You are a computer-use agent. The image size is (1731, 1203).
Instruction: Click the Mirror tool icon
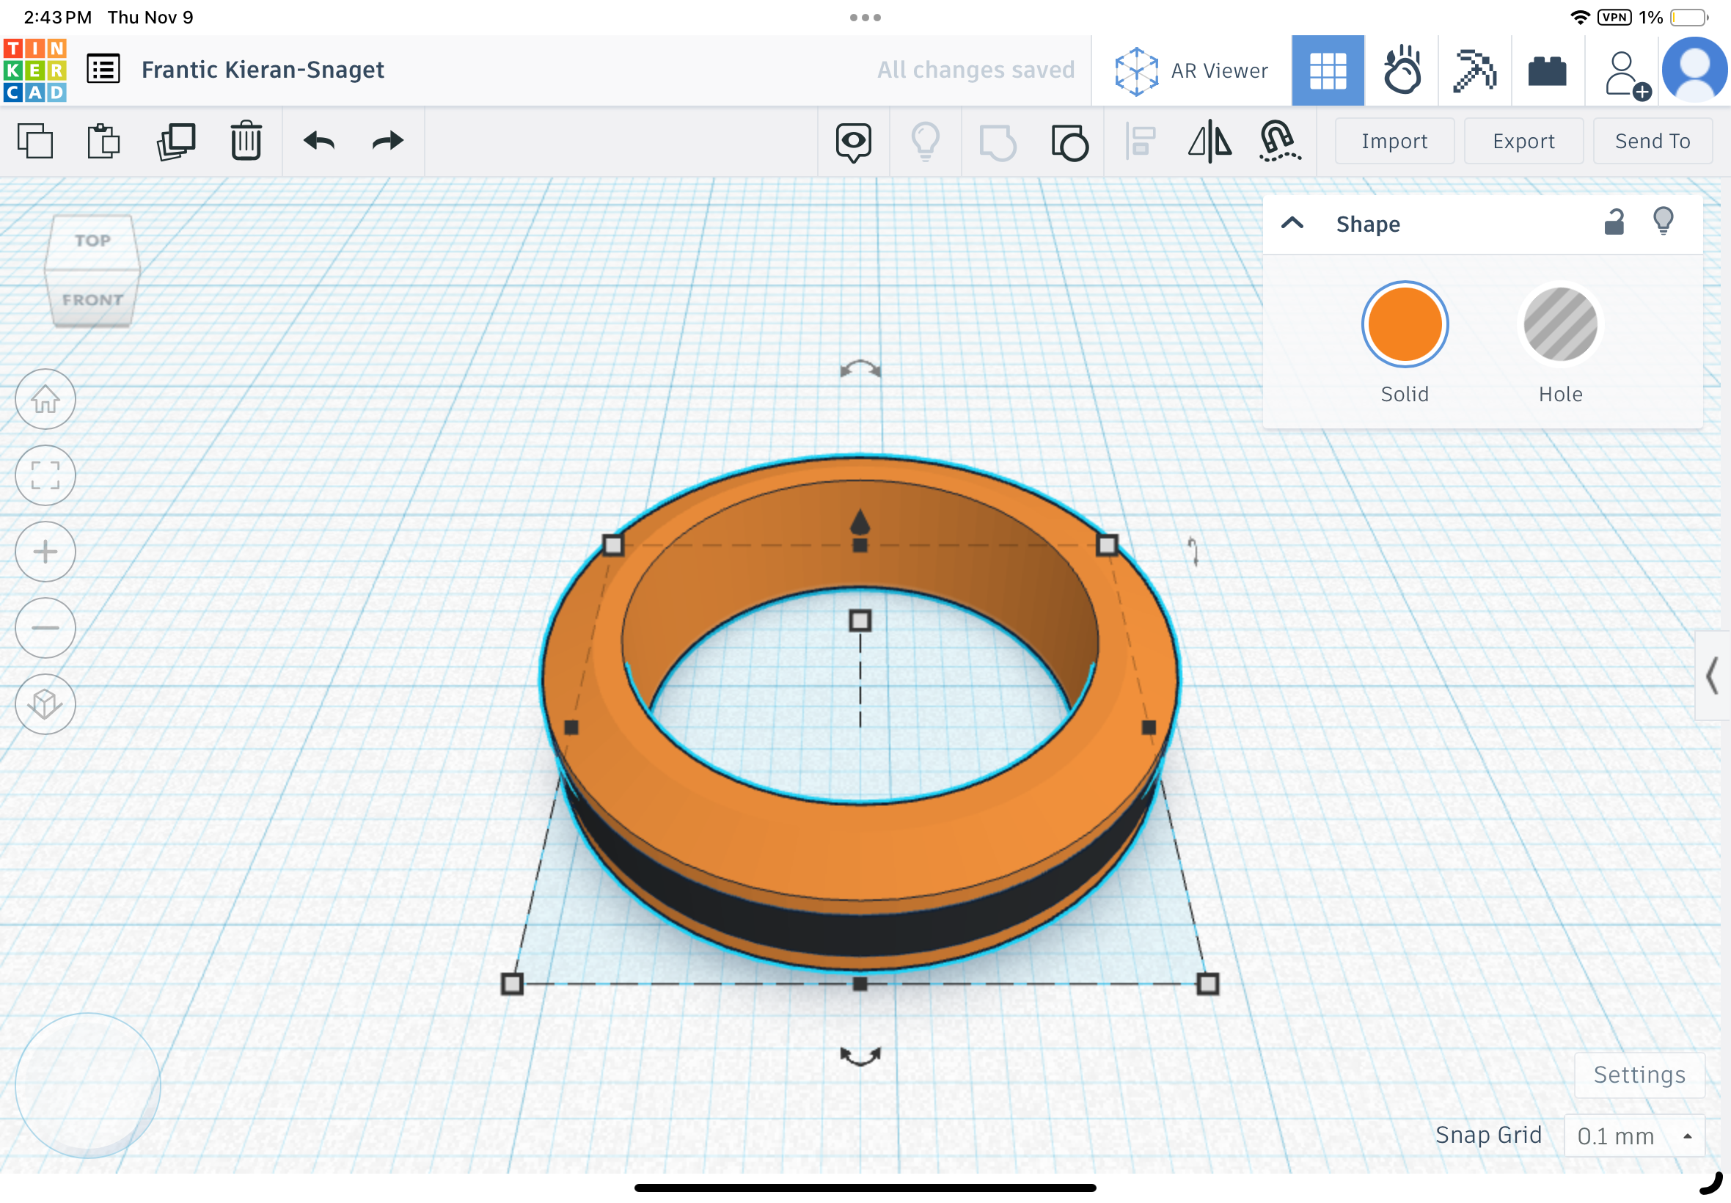pos(1209,141)
